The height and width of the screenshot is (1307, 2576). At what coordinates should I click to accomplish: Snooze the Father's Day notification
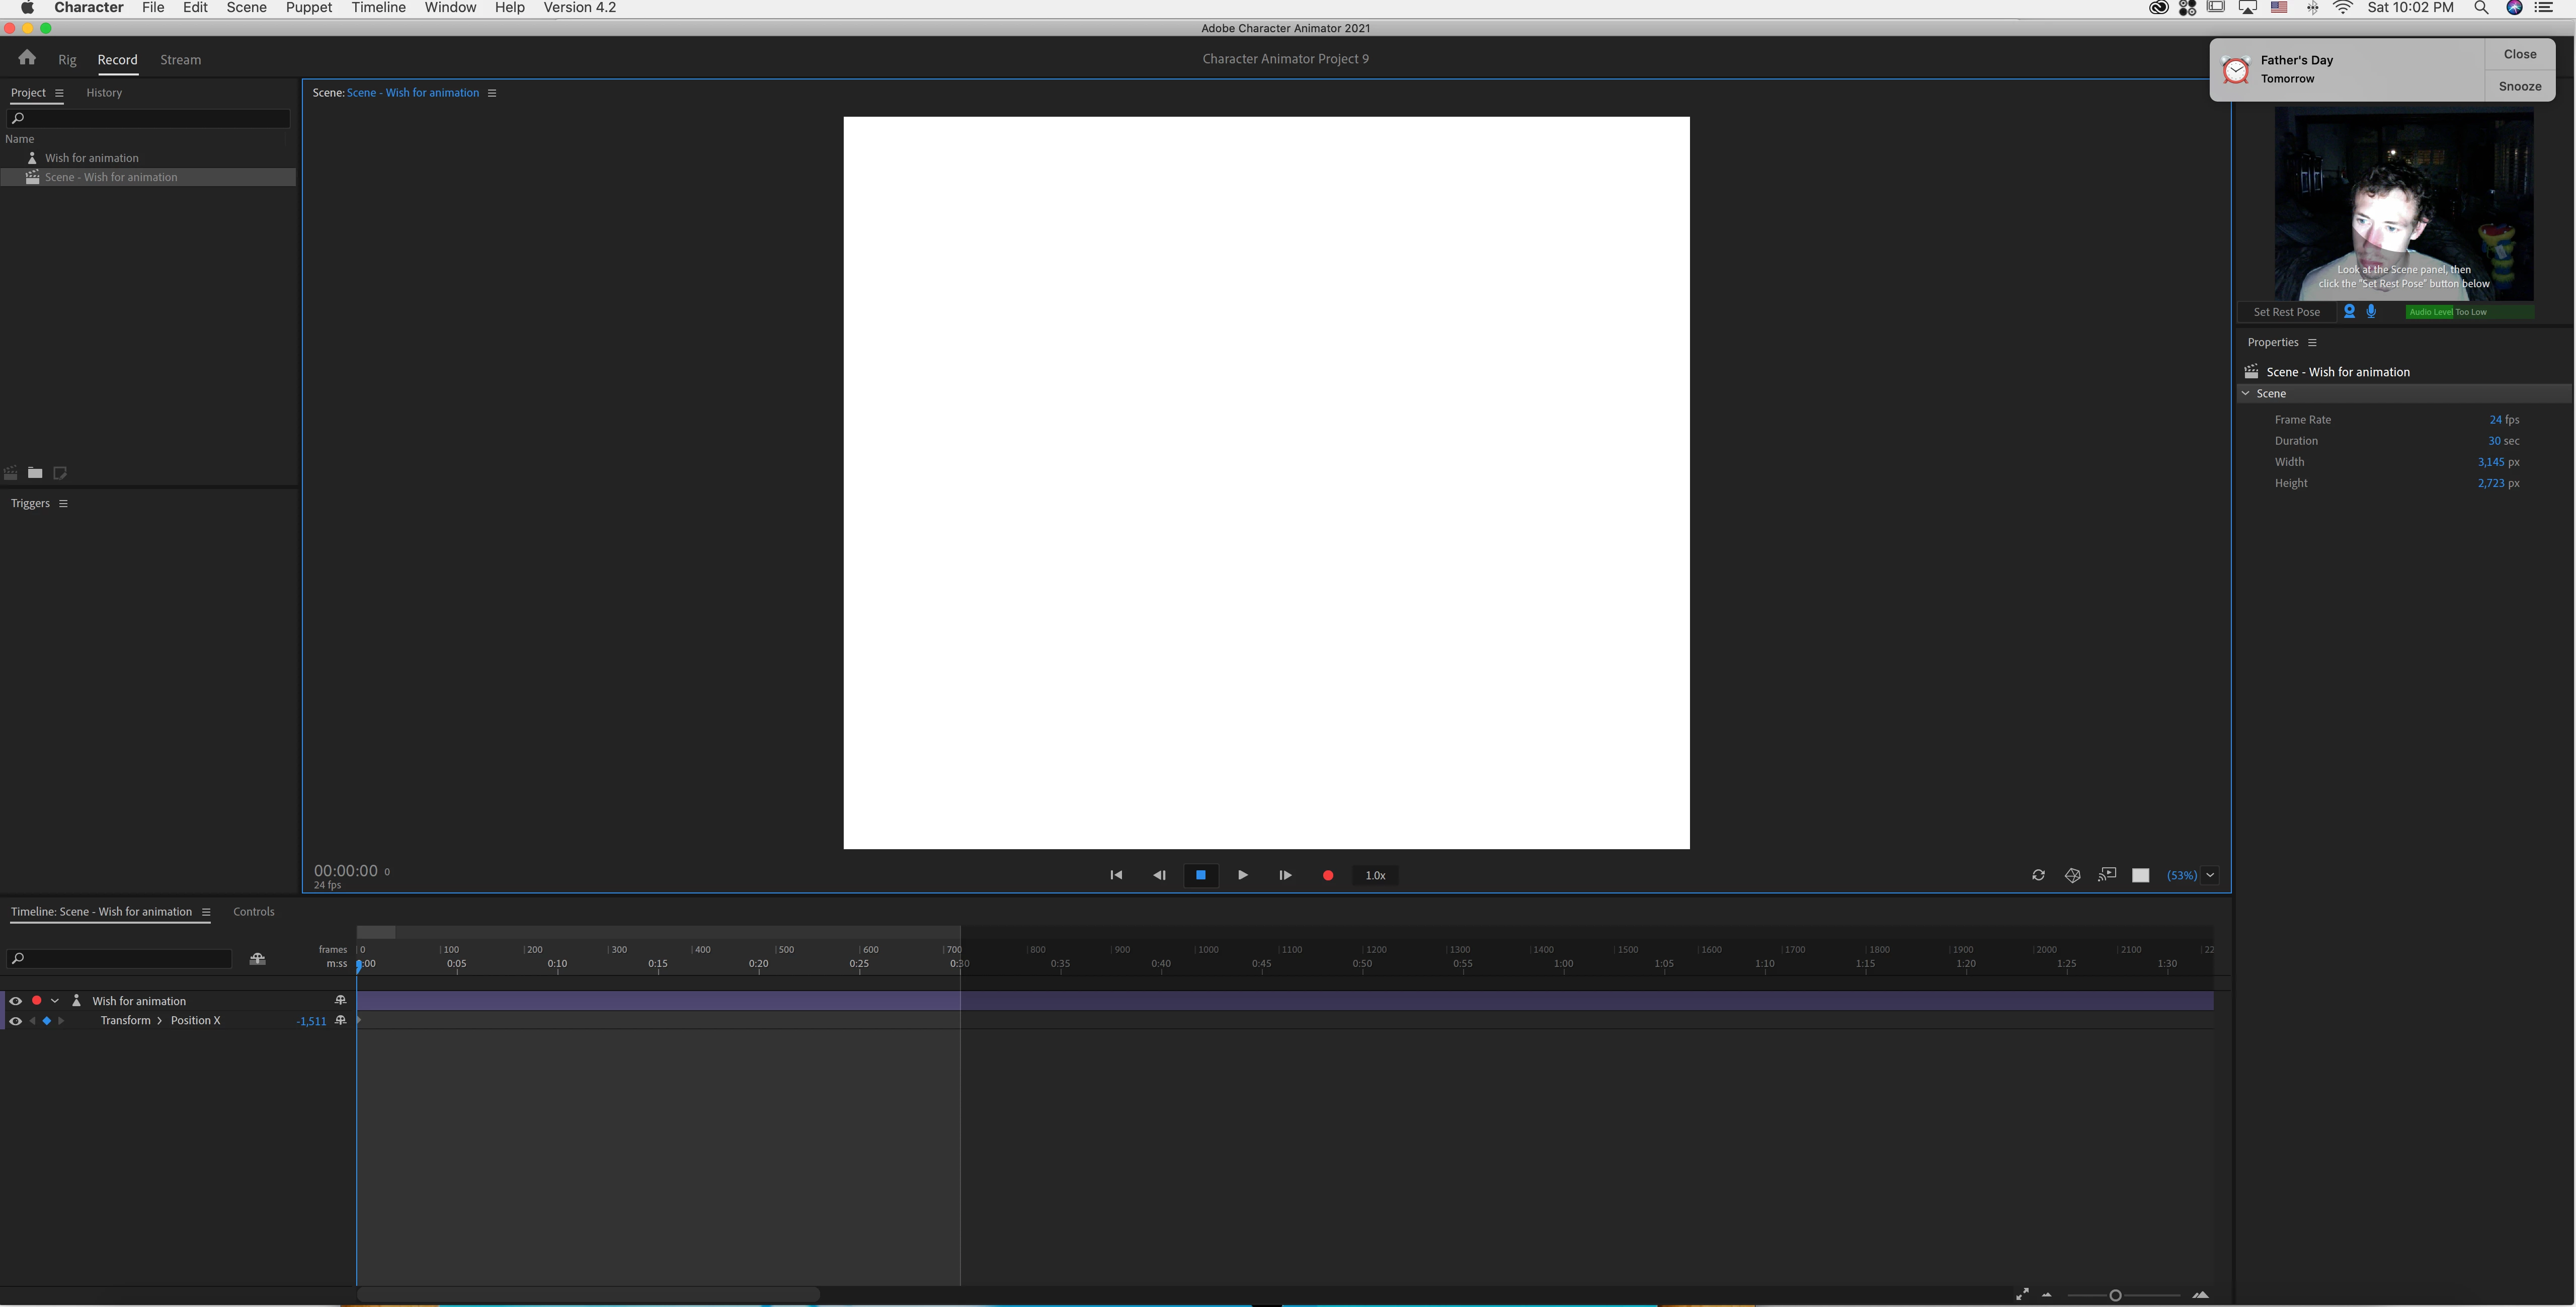point(2519,86)
